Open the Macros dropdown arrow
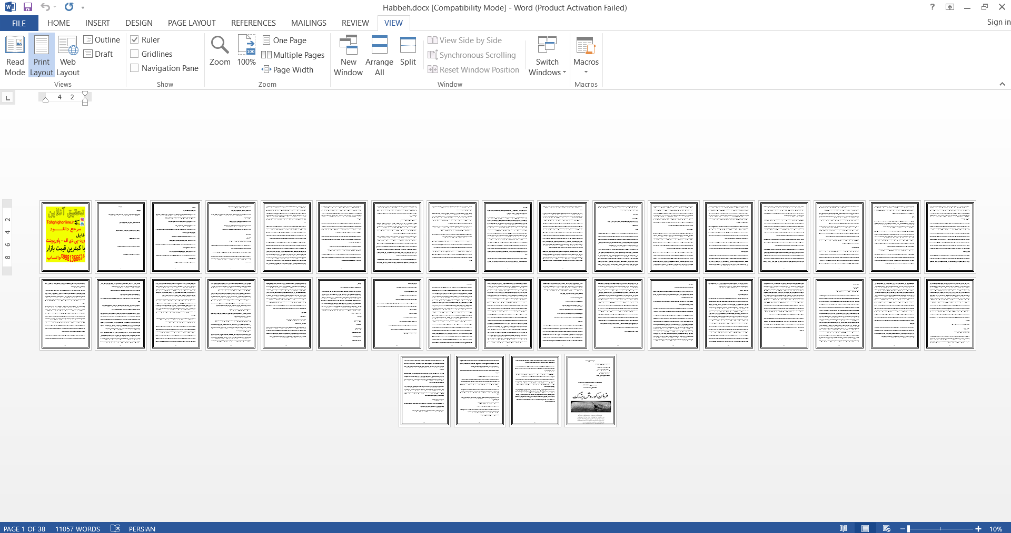Viewport: 1011px width, 533px height. click(x=586, y=72)
